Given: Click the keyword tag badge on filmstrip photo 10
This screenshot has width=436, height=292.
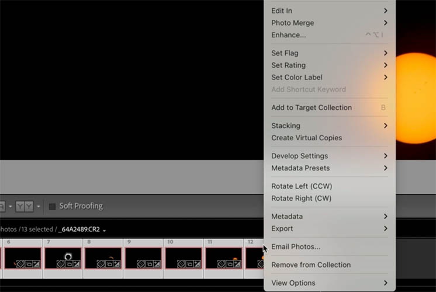Looking at the screenshot, I should pos(181,263).
